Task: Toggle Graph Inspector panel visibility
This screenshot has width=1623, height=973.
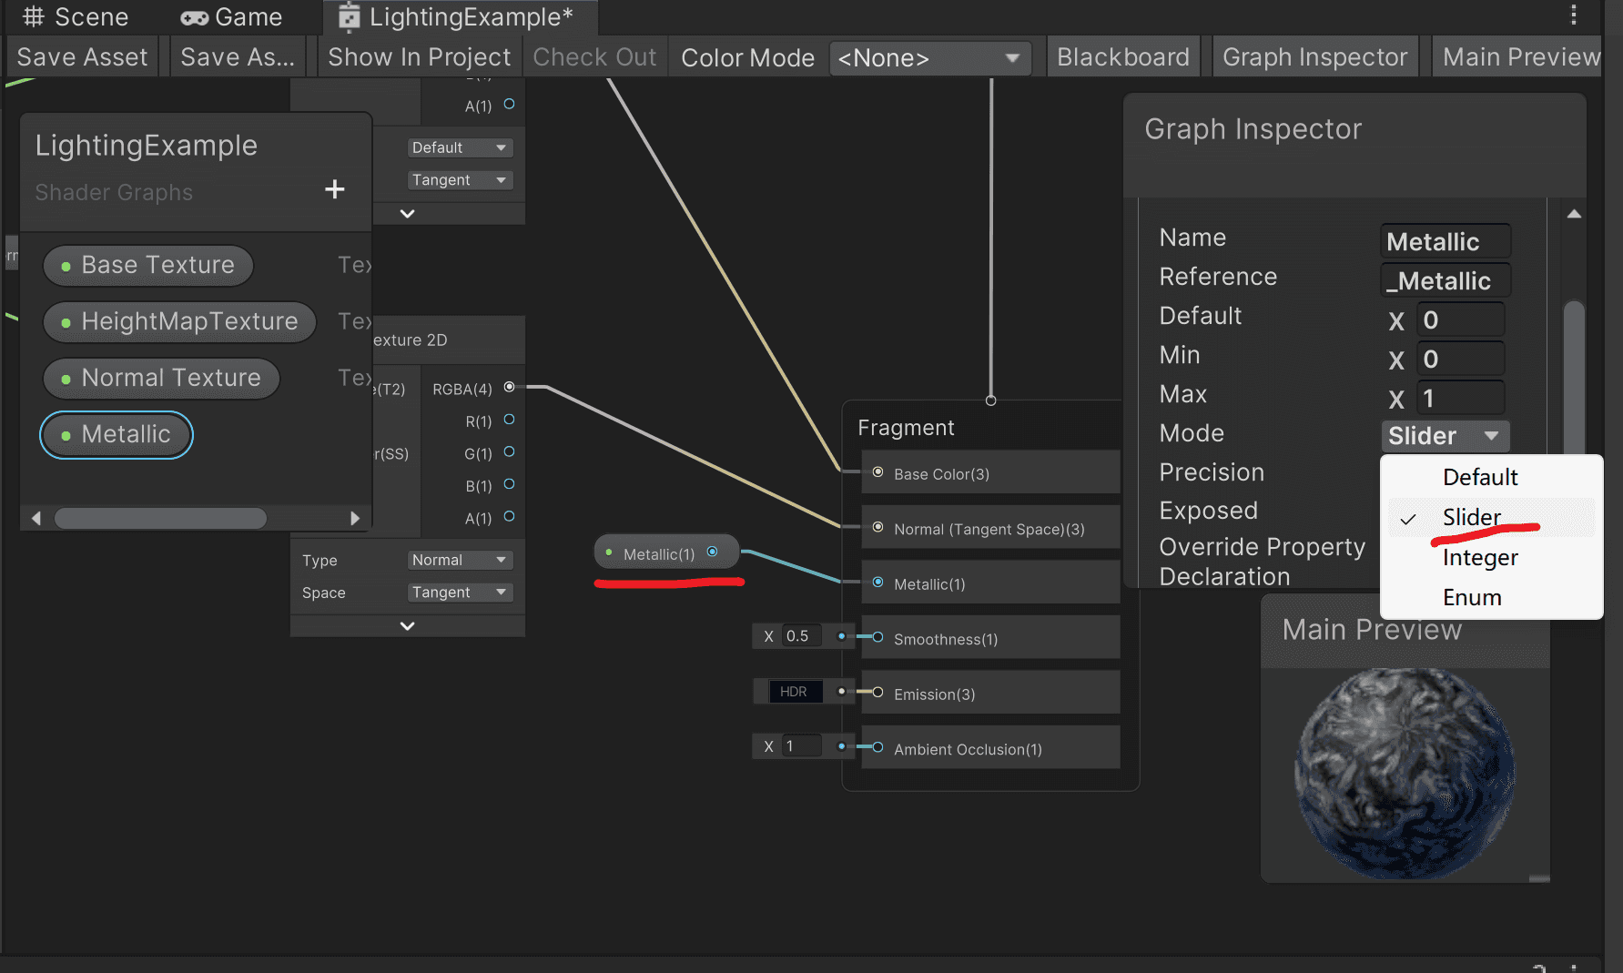Action: point(1314,57)
